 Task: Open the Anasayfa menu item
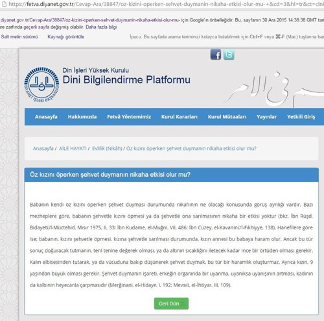[46, 117]
